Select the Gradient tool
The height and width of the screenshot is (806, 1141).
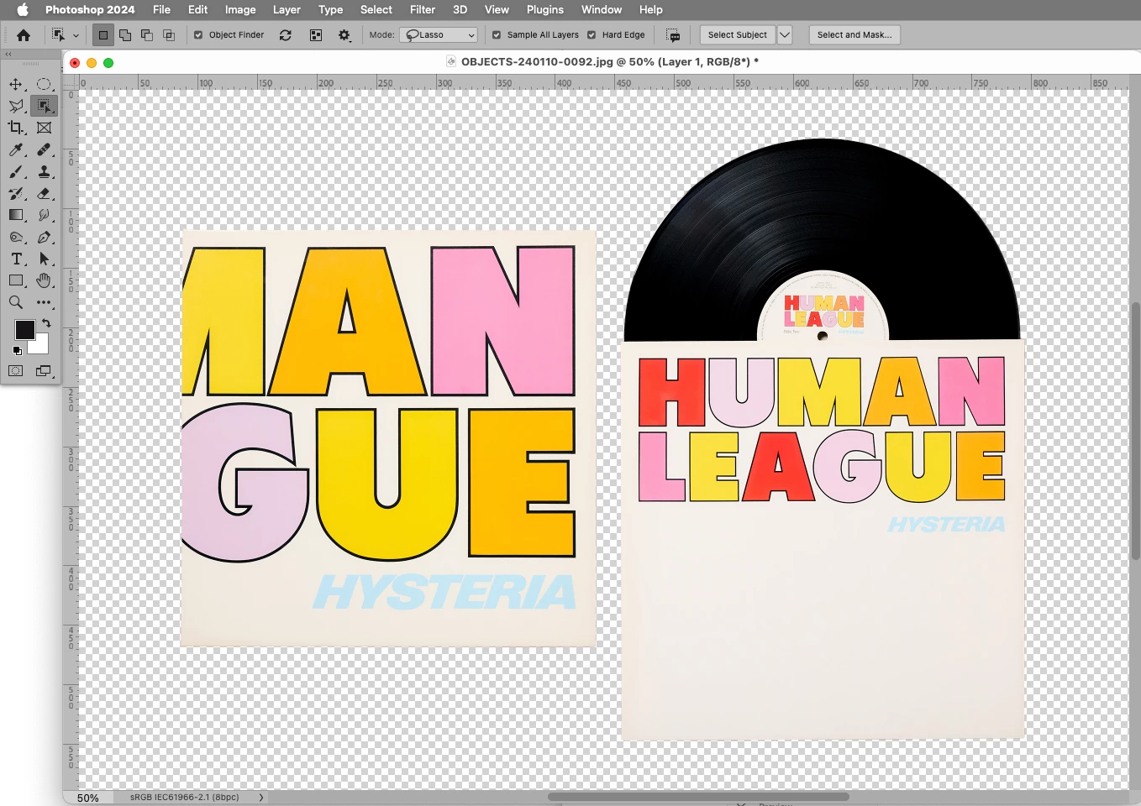pyautogui.click(x=16, y=215)
